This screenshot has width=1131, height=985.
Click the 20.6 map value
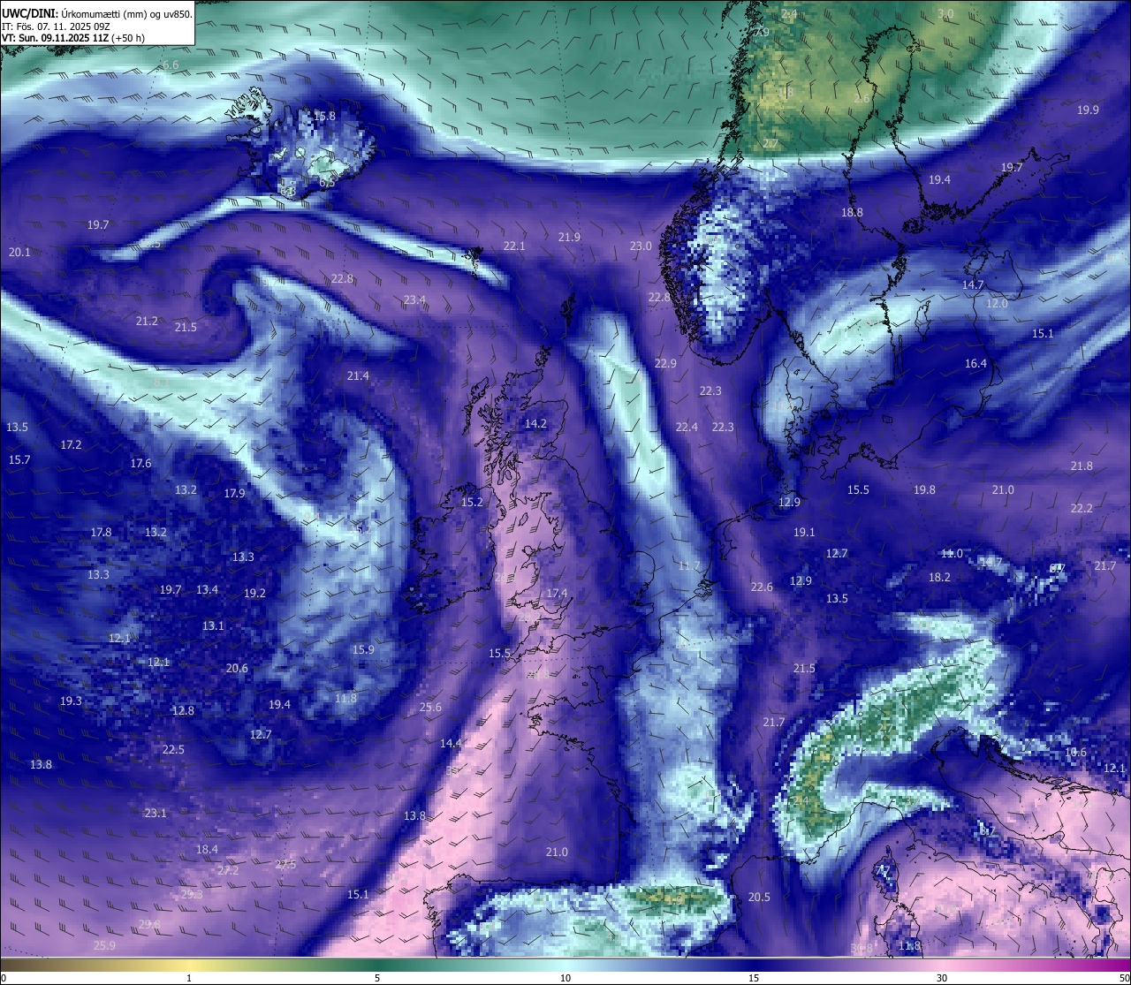click(x=237, y=668)
